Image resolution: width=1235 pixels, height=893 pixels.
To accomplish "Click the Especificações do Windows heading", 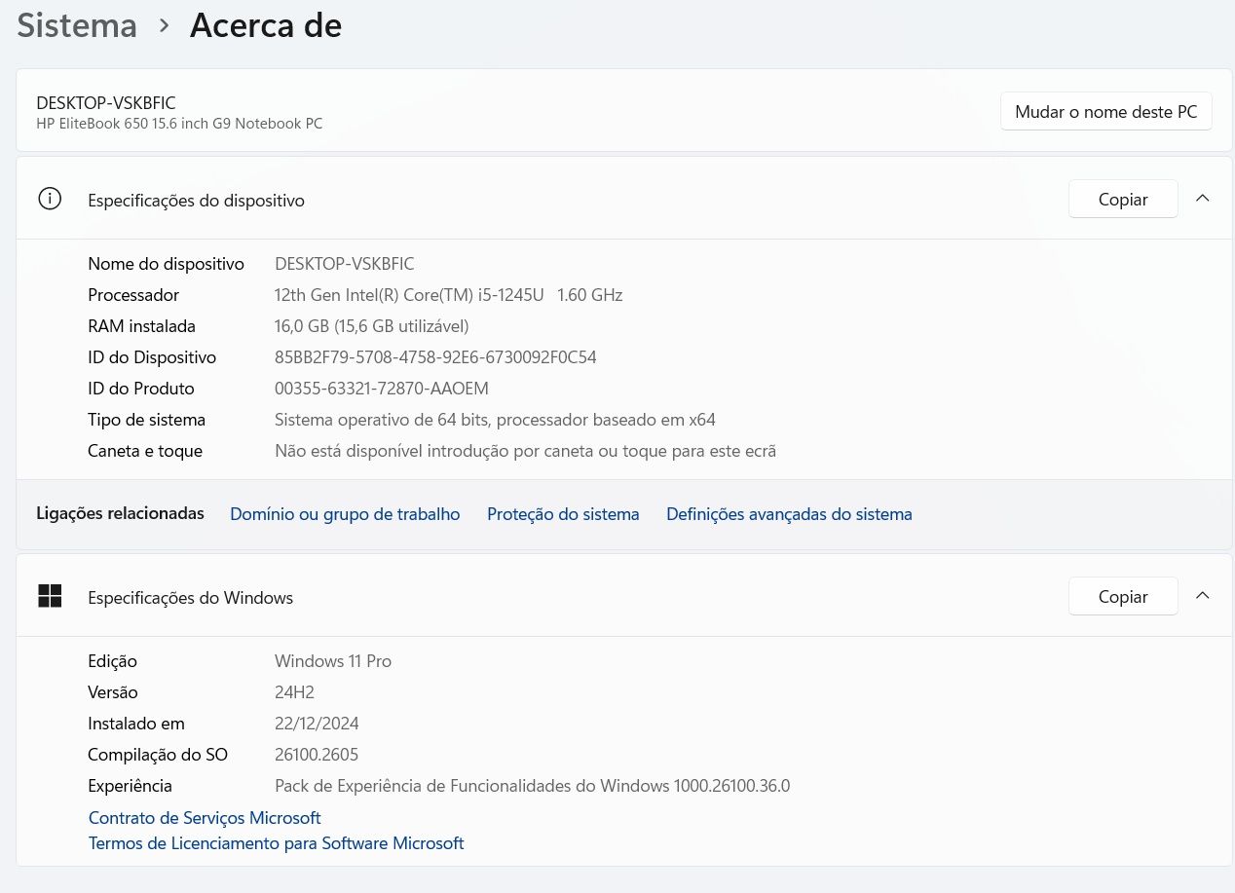I will 190,597.
